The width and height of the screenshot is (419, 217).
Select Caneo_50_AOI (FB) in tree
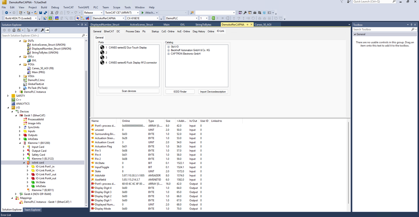[x=43, y=68]
